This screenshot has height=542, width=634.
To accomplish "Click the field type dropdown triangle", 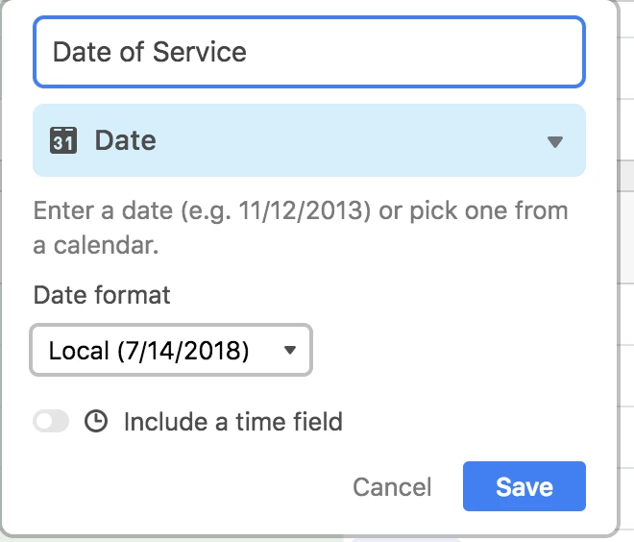I will (554, 141).
